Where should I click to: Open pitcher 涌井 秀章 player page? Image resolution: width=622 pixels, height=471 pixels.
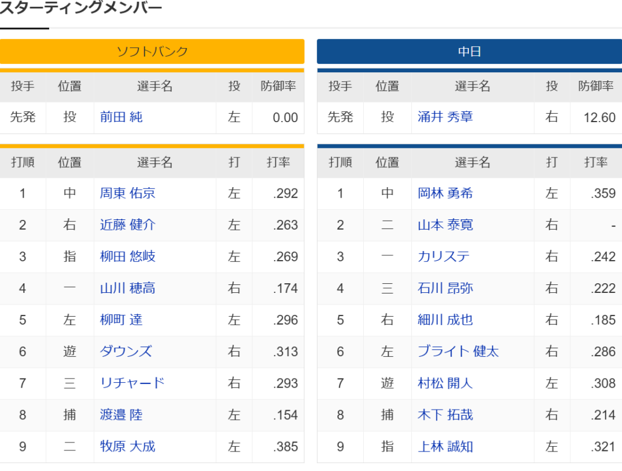445,117
